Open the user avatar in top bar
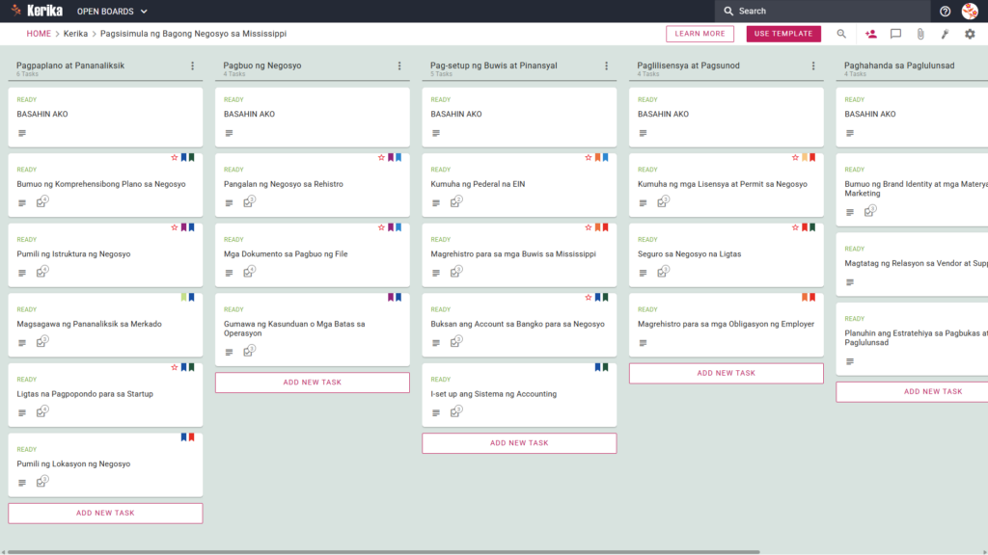Viewport: 988px width, 555px height. point(970,11)
